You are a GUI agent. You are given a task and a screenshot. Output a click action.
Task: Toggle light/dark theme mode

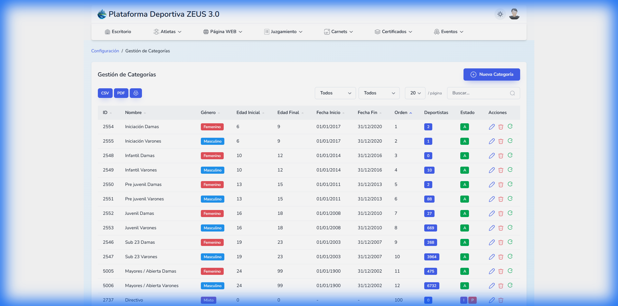tap(500, 14)
